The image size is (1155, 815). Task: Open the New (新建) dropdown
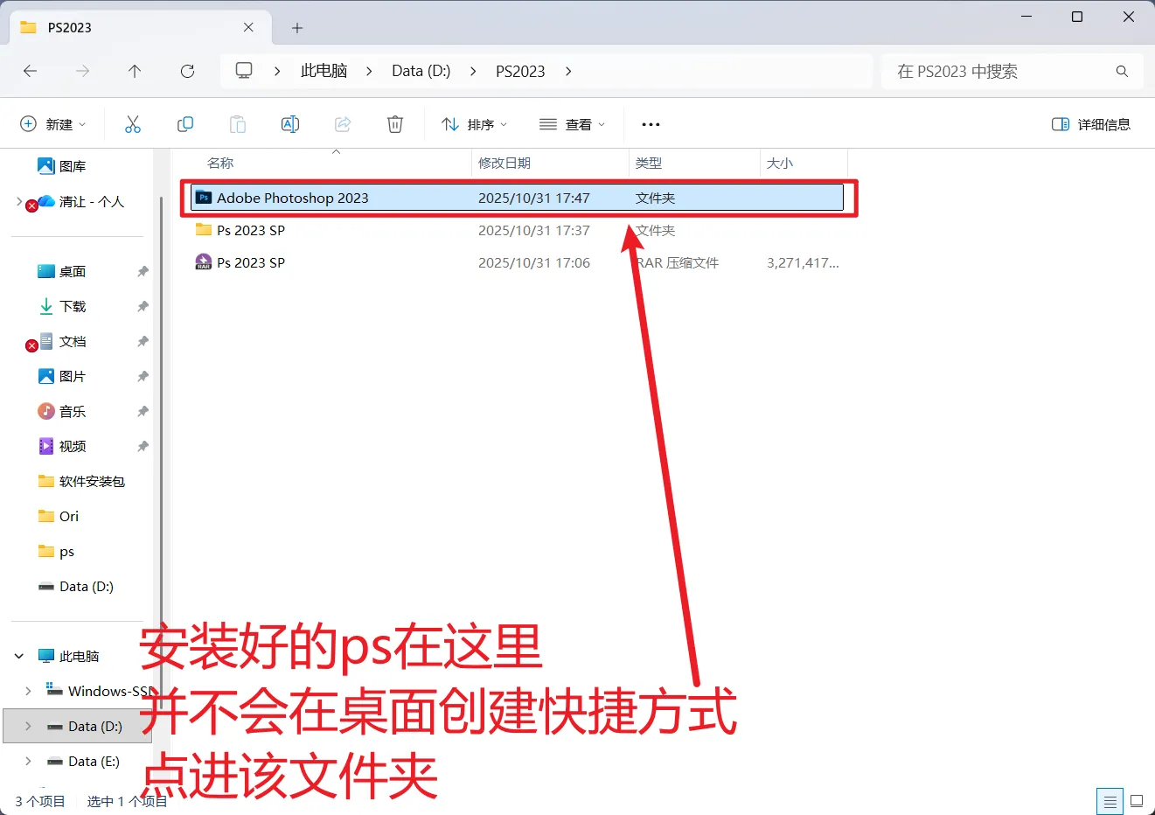pos(52,124)
